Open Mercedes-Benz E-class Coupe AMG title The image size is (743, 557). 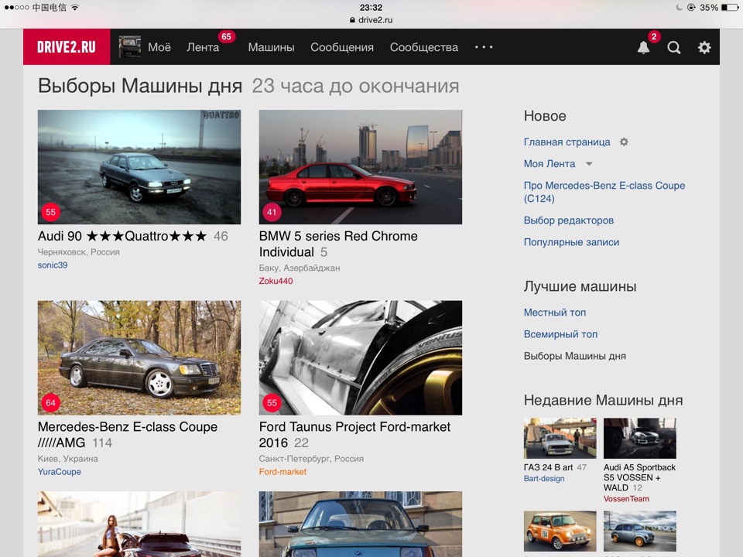coord(128,435)
